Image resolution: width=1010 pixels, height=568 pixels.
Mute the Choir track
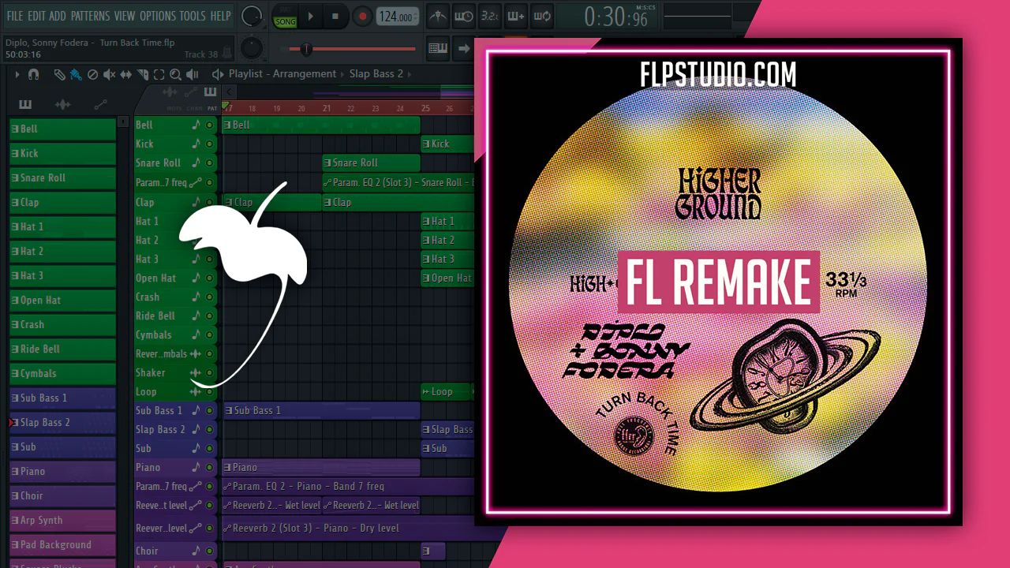(210, 551)
